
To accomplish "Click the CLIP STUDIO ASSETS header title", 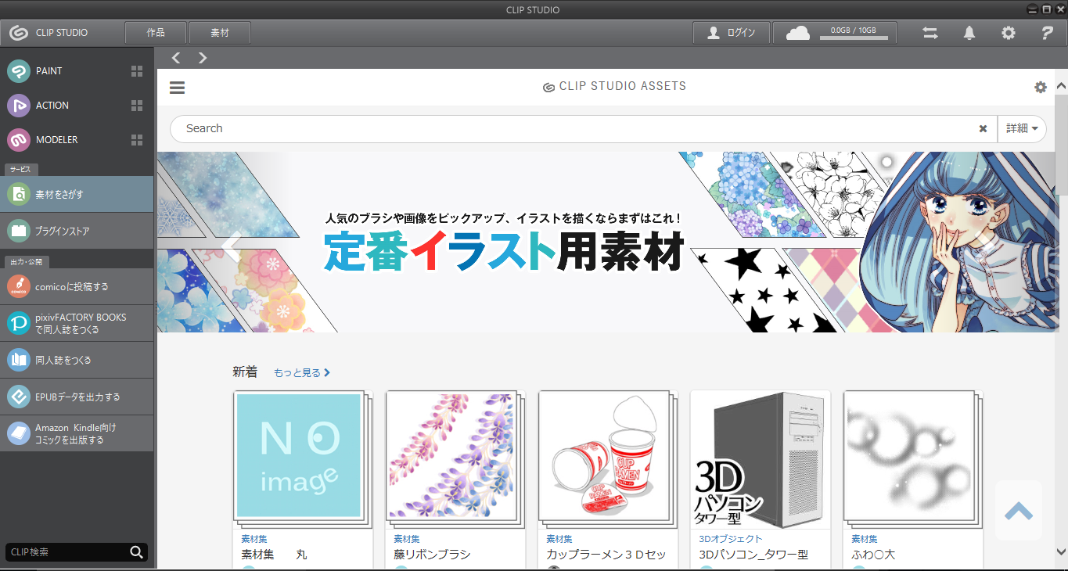I will tap(615, 87).
